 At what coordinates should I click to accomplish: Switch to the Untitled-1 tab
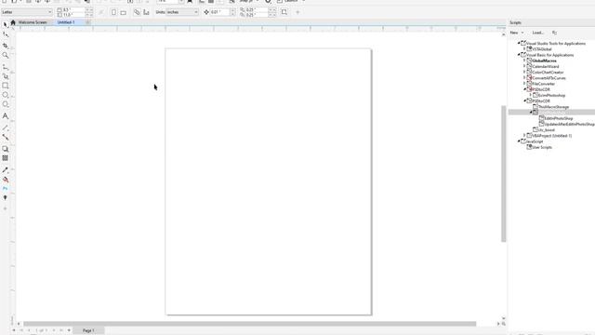[66, 22]
